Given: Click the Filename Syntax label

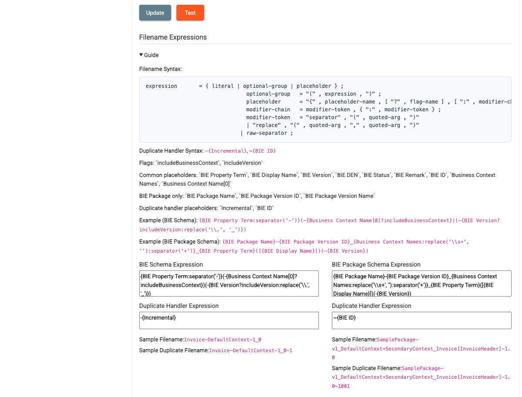Looking at the screenshot, I should [161, 69].
